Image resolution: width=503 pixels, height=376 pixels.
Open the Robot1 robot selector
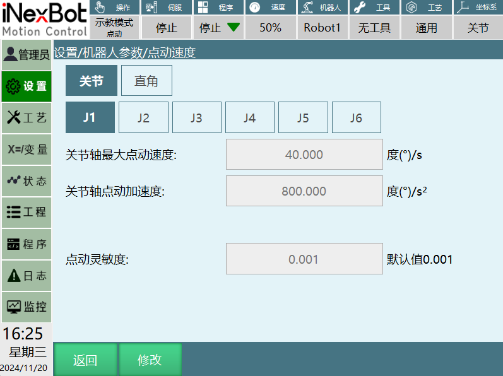click(322, 28)
